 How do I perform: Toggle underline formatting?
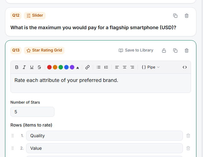32,67
